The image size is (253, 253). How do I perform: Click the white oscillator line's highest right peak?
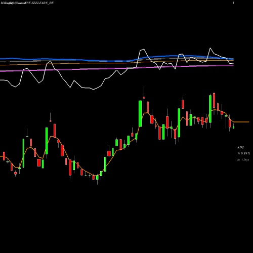[x=210, y=48]
